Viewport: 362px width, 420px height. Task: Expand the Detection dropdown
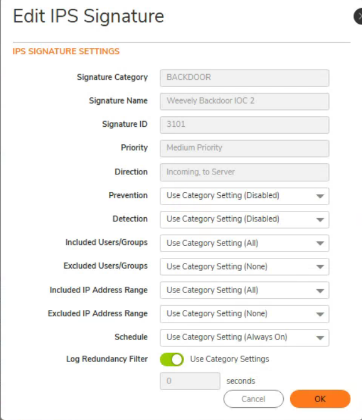(244, 220)
